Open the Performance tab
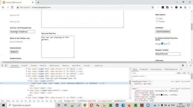Viewport: 193px width, 108px height. (x=54, y=65)
